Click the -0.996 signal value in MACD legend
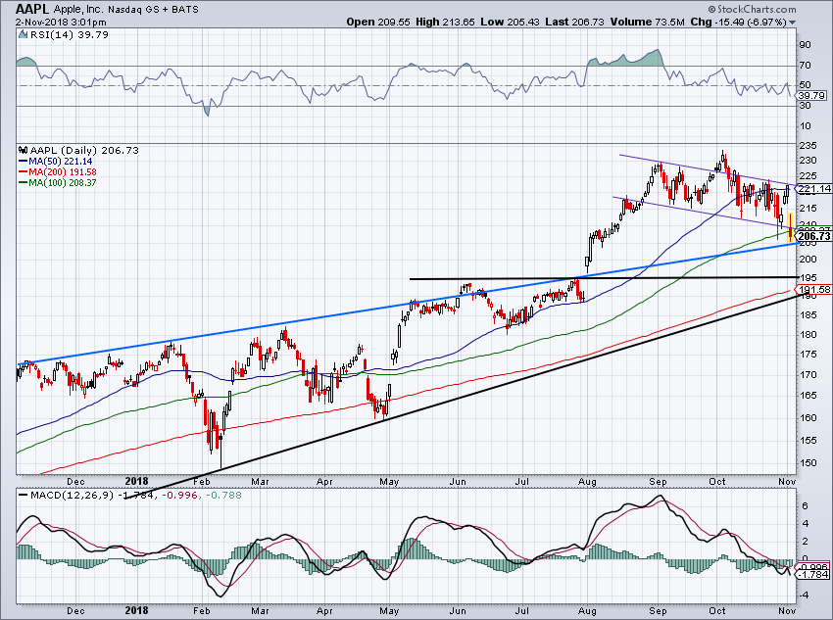 coord(179,496)
